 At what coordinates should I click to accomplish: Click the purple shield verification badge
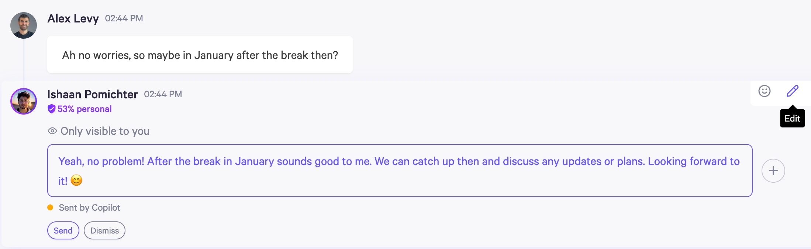pyautogui.click(x=52, y=109)
